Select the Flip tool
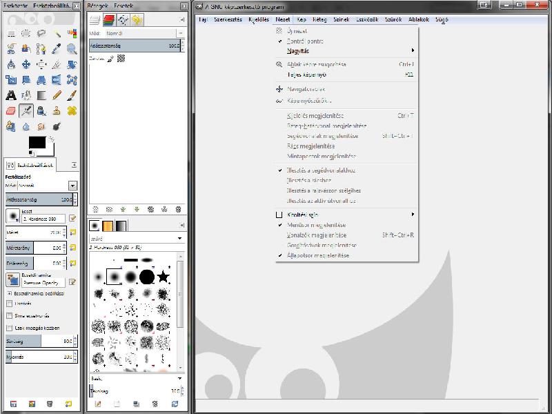This screenshot has width=552, height=414. click(57, 80)
